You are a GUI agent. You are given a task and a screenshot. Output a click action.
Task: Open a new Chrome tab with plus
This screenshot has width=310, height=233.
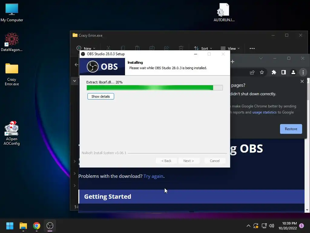(232, 62)
